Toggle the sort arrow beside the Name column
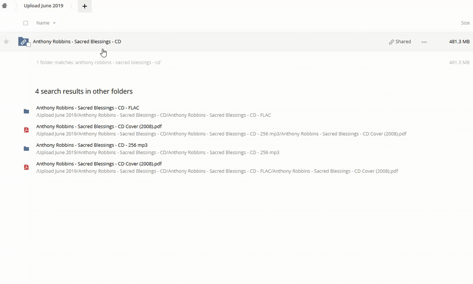The image size is (473, 284). pyautogui.click(x=54, y=23)
